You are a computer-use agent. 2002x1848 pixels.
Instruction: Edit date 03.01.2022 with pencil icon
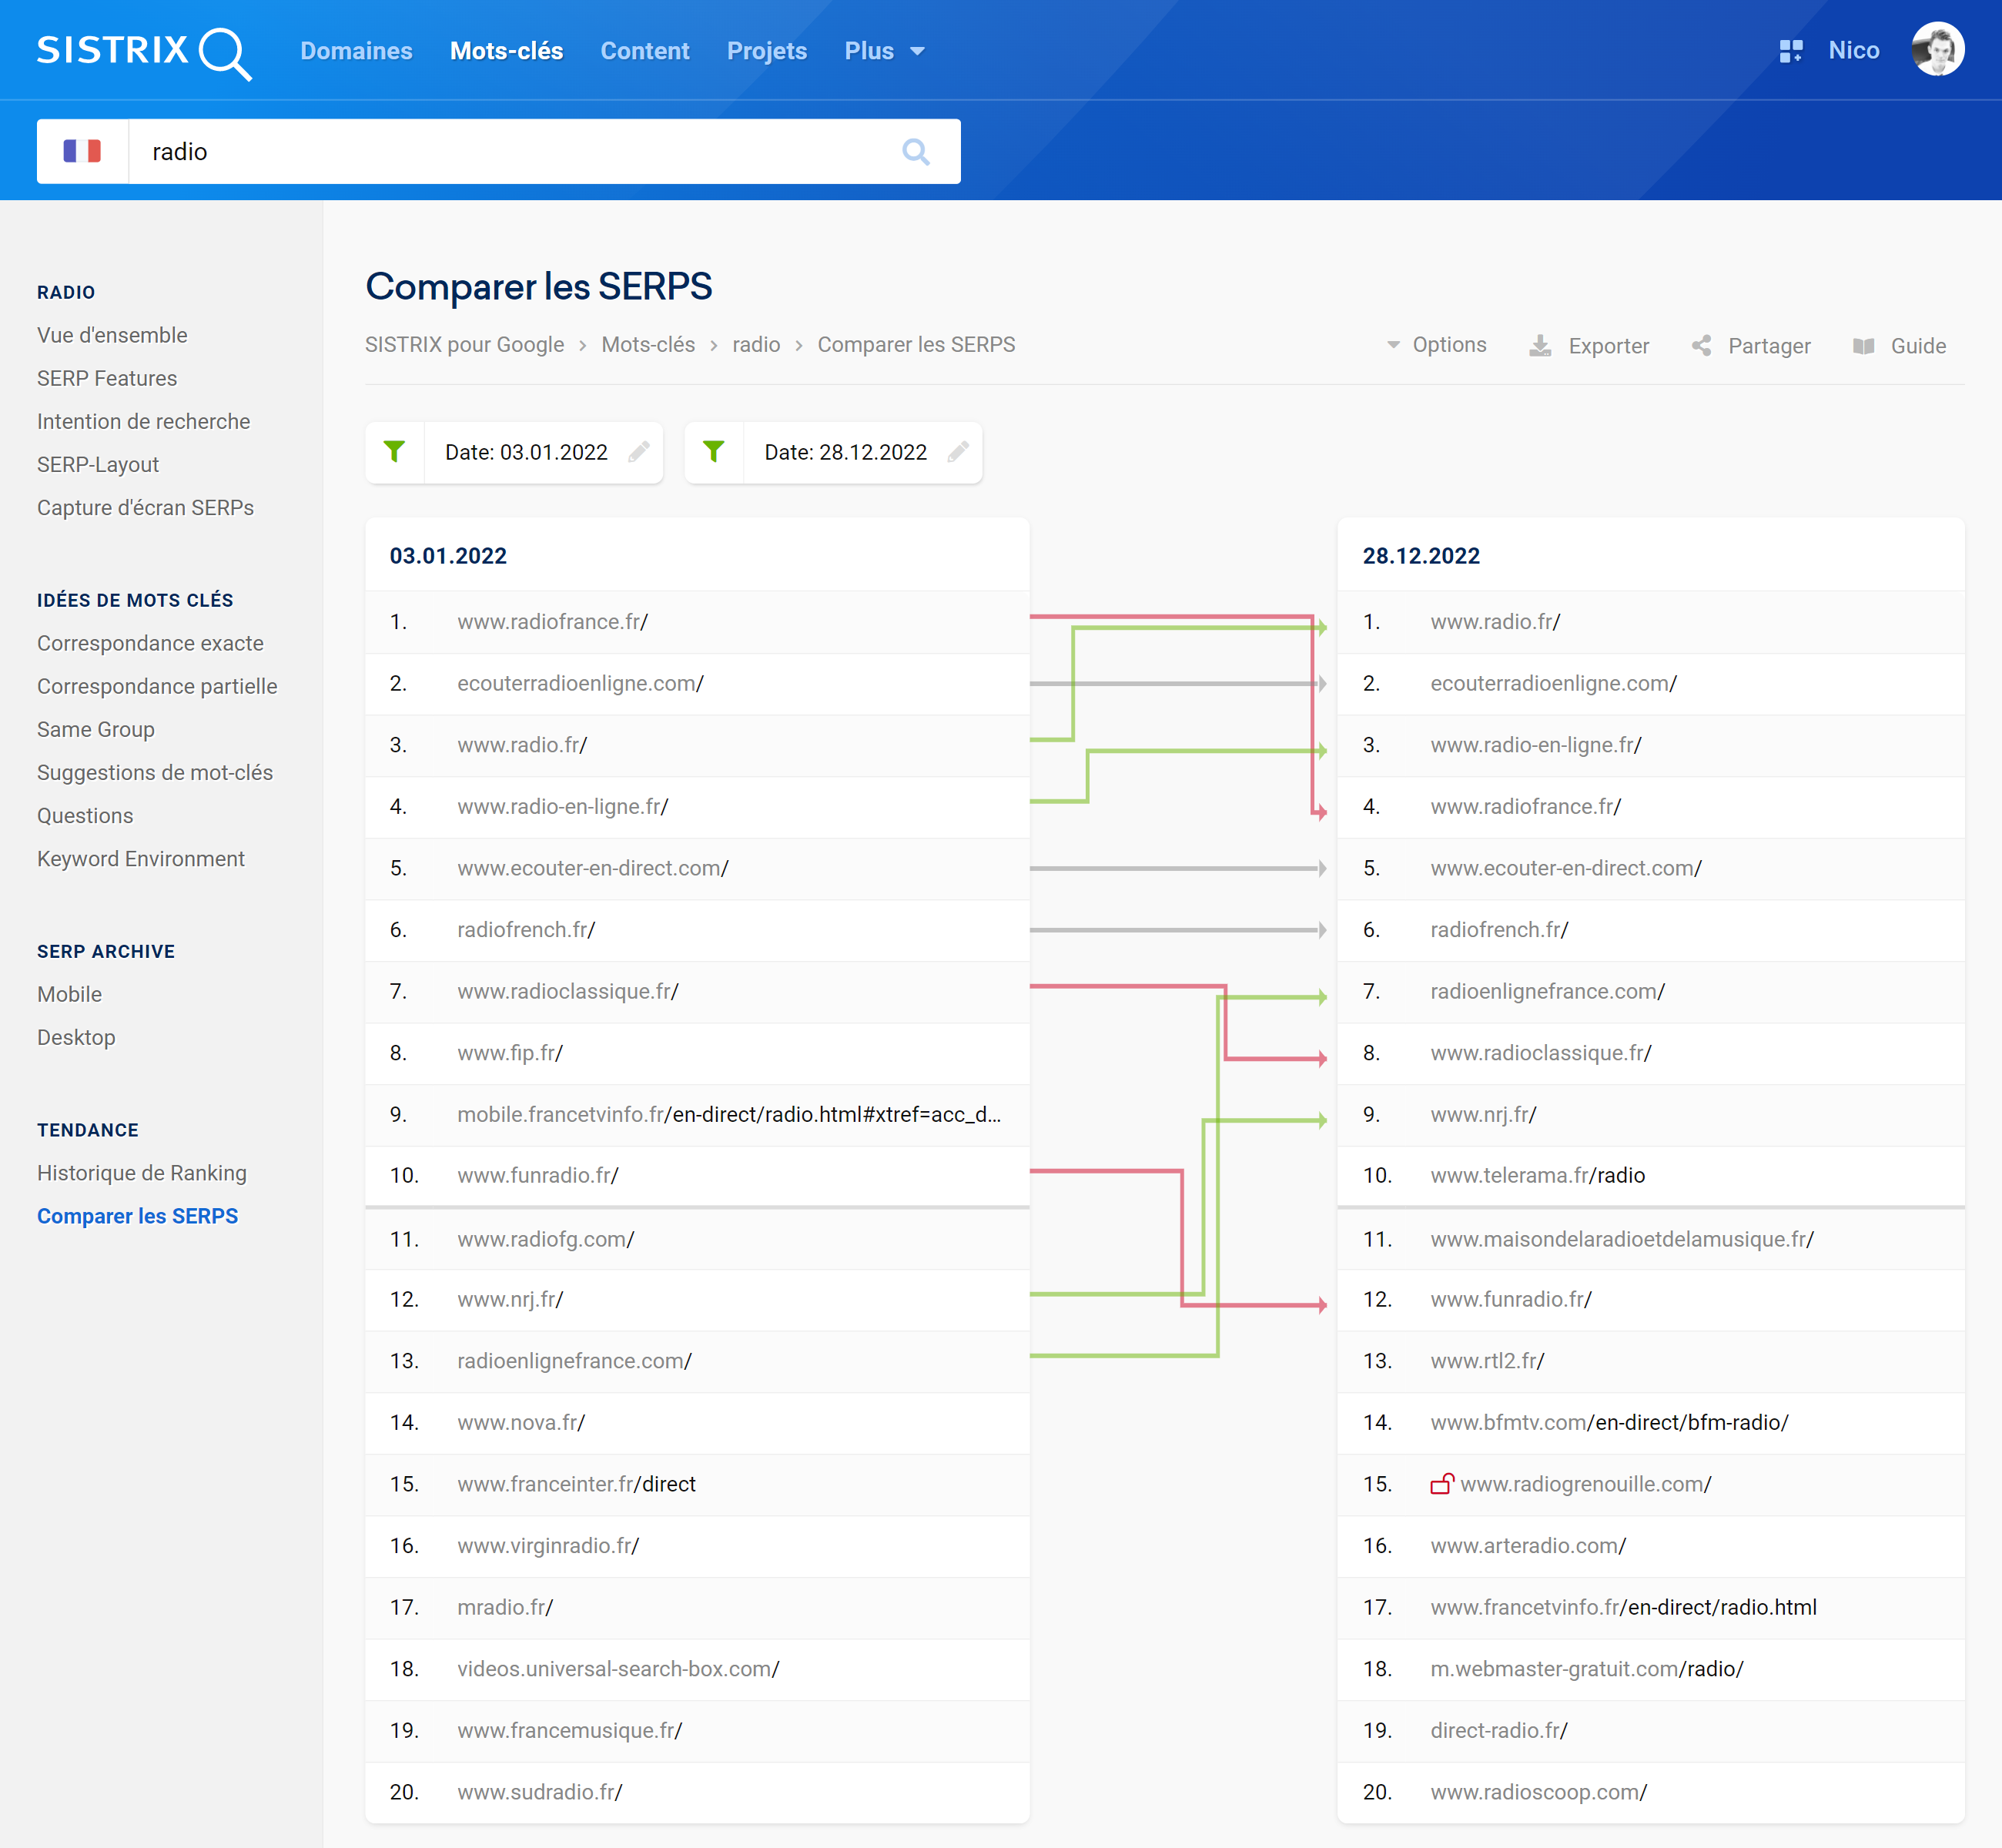[639, 452]
